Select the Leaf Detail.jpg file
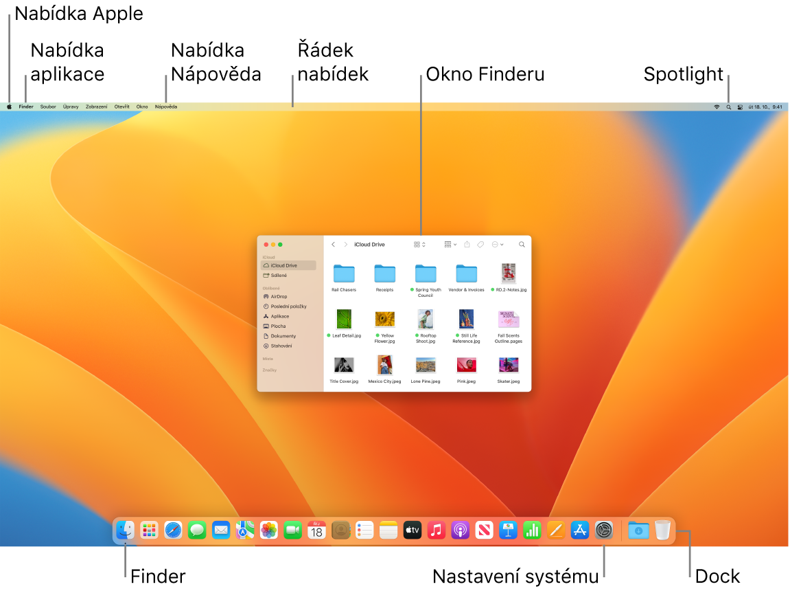The height and width of the screenshot is (591, 790). [x=344, y=319]
